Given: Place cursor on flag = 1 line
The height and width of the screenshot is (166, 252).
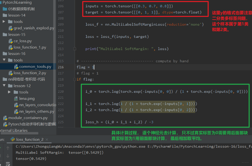Looking at the screenshot, I should click(85, 67).
